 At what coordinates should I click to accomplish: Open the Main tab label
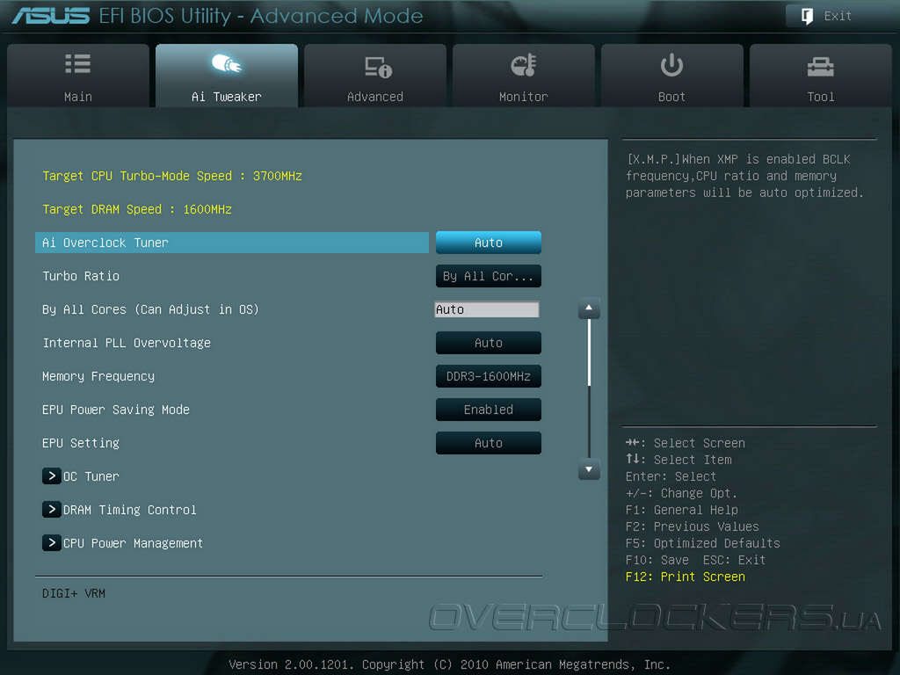coord(78,97)
